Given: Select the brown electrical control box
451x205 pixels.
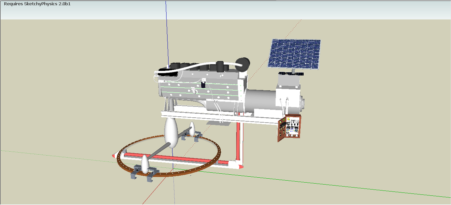Looking at the screenshot, I should (x=290, y=128).
